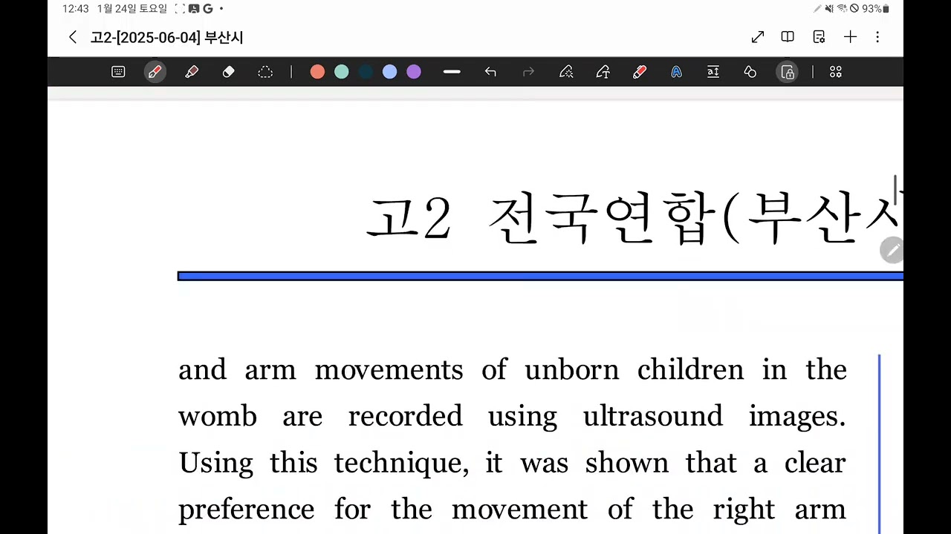
Task: Switch to keyboard text input mode
Action: tap(118, 72)
